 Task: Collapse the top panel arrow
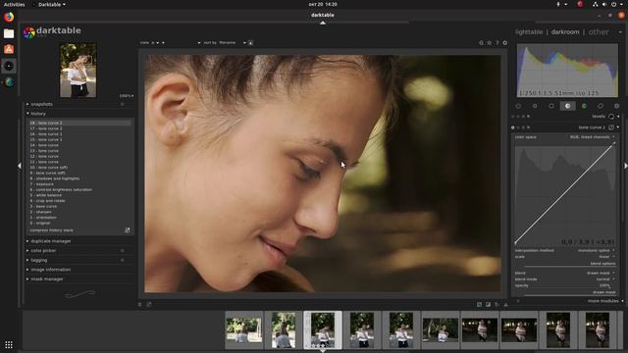coord(323,23)
